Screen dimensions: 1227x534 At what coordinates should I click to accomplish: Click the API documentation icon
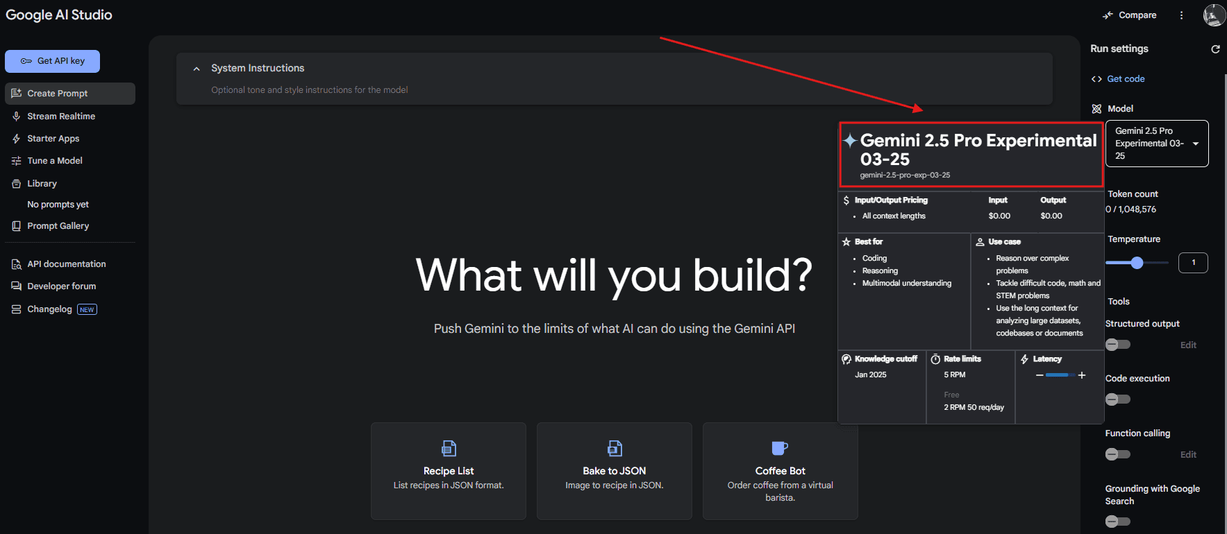click(x=17, y=264)
